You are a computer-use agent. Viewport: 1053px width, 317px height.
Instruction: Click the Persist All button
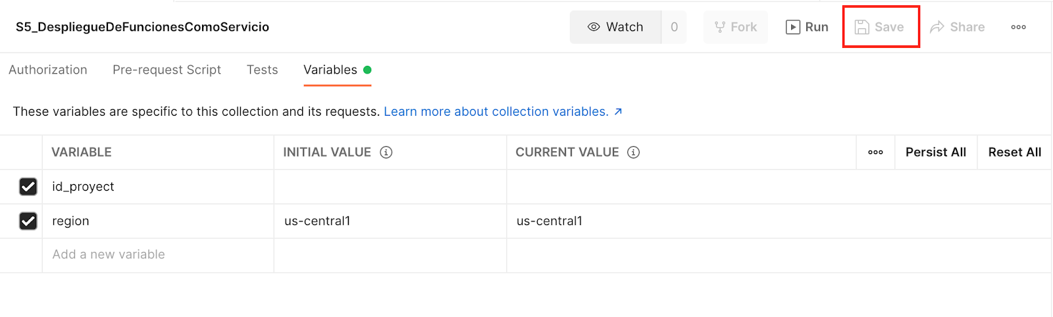[936, 152]
